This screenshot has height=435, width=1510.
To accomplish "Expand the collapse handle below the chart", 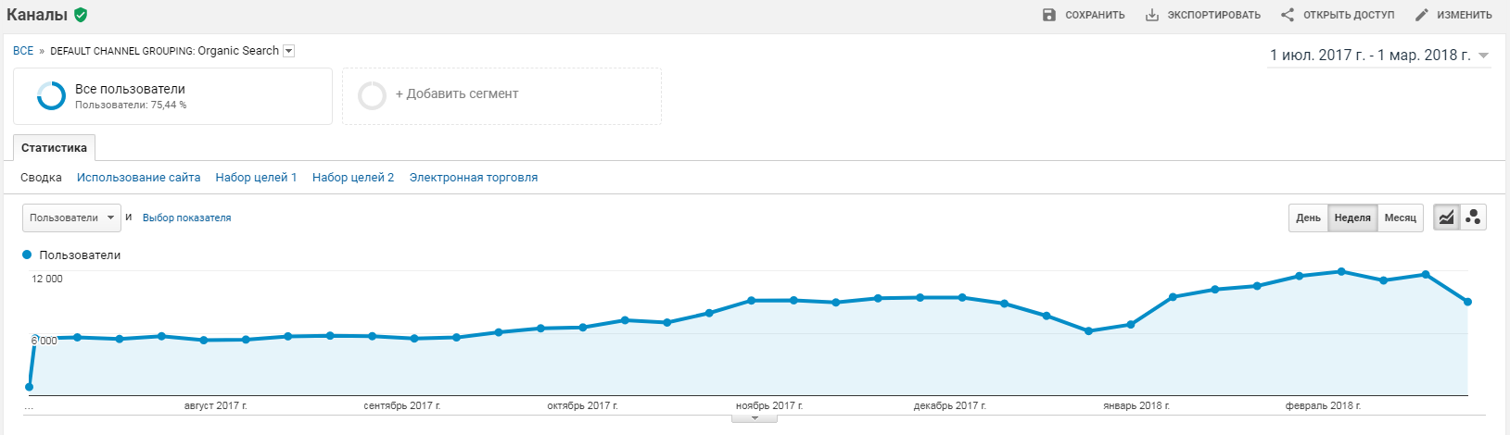I will [x=755, y=418].
